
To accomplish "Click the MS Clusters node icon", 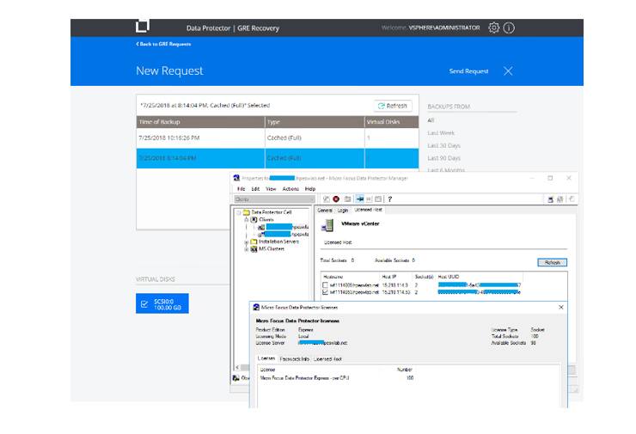I will 254,249.
